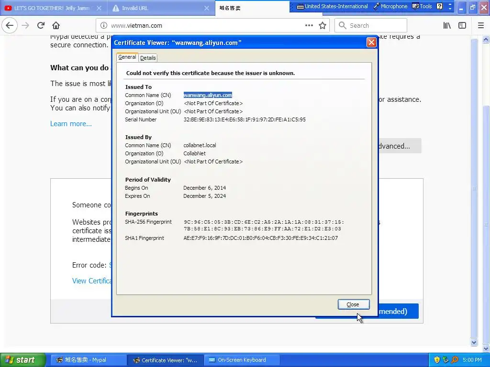
Task: Close the Invalid URL tab
Action: (x=207, y=8)
